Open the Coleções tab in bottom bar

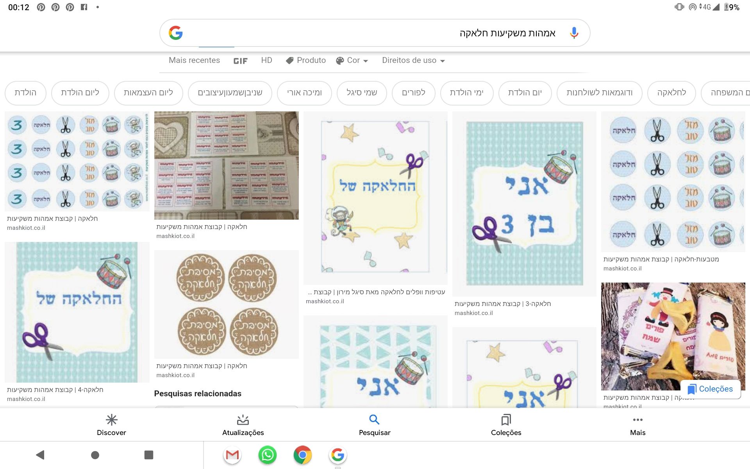[x=506, y=425]
